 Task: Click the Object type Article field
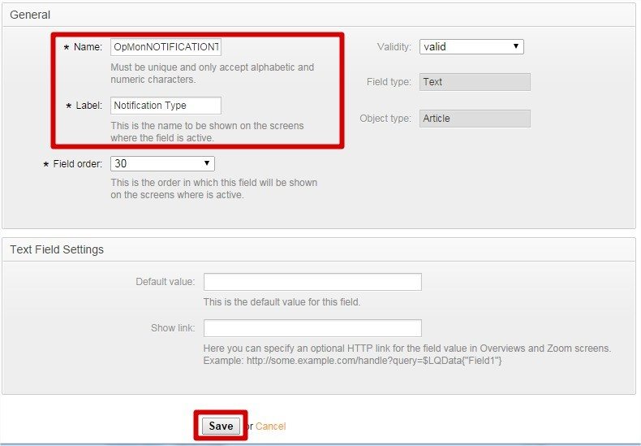point(475,119)
